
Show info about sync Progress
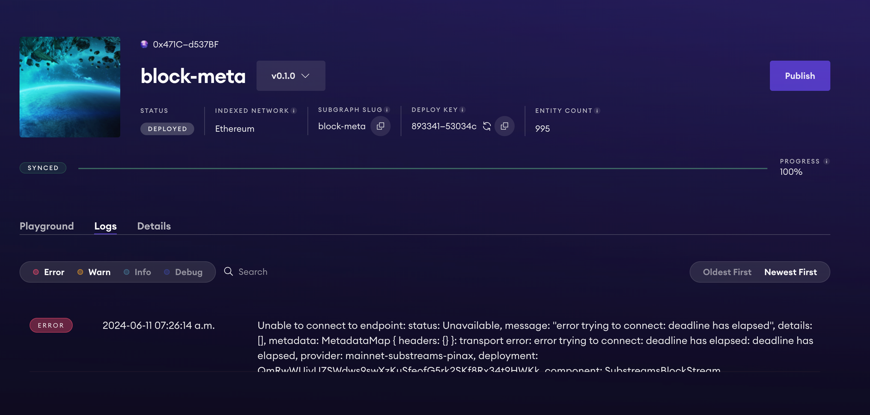click(x=826, y=161)
